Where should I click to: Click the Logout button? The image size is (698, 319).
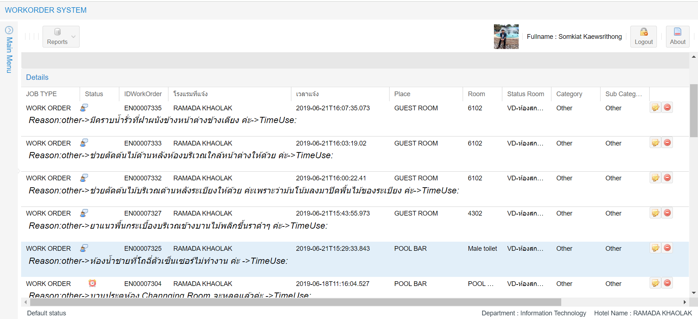coord(643,37)
